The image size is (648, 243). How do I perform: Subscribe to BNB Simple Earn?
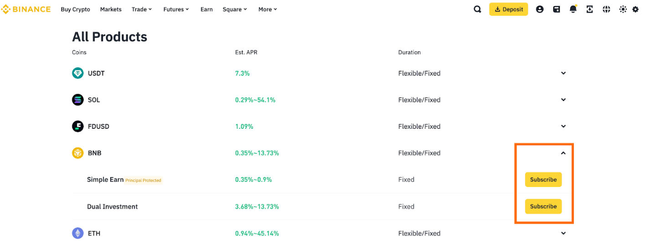pyautogui.click(x=543, y=180)
